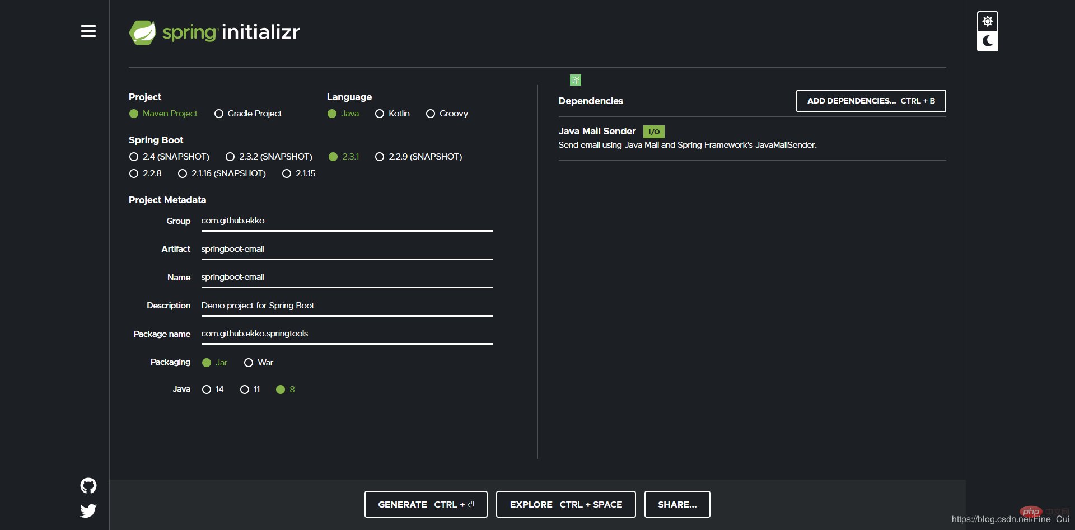Select Spring Boot 2.3.1
The height and width of the screenshot is (530, 1075).
point(344,157)
